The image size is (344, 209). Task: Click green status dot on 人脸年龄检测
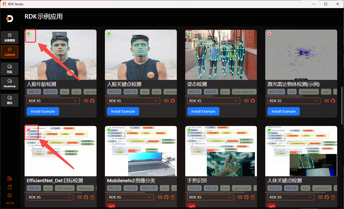coord(29,34)
